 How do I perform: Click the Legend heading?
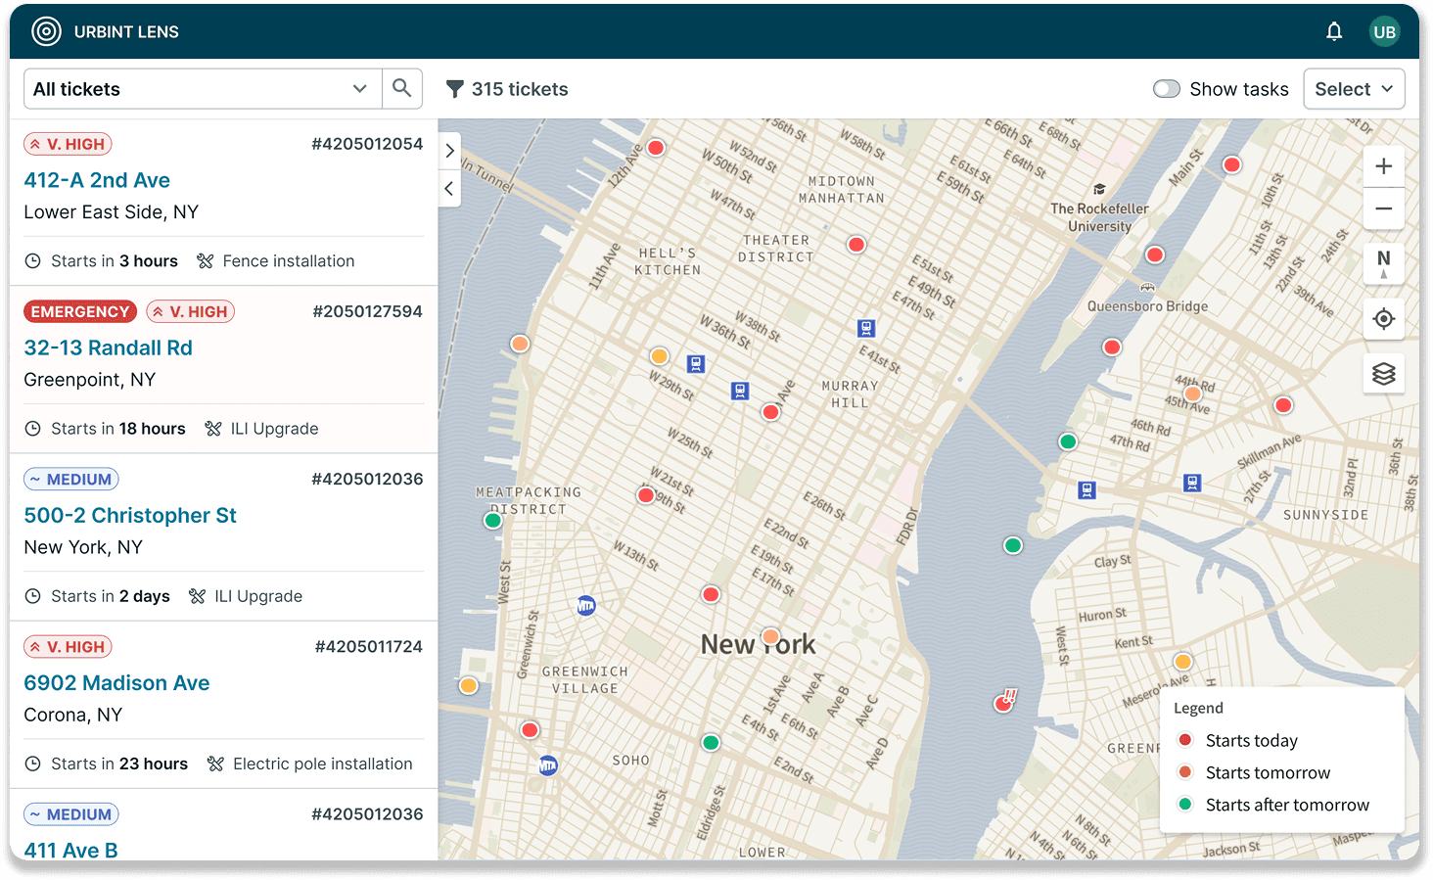1198,708
